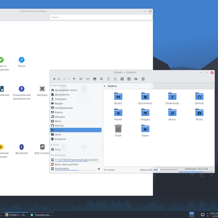This screenshot has height=218, width=218.
Task: Open Basic data partition device
Action: coord(76,164)
